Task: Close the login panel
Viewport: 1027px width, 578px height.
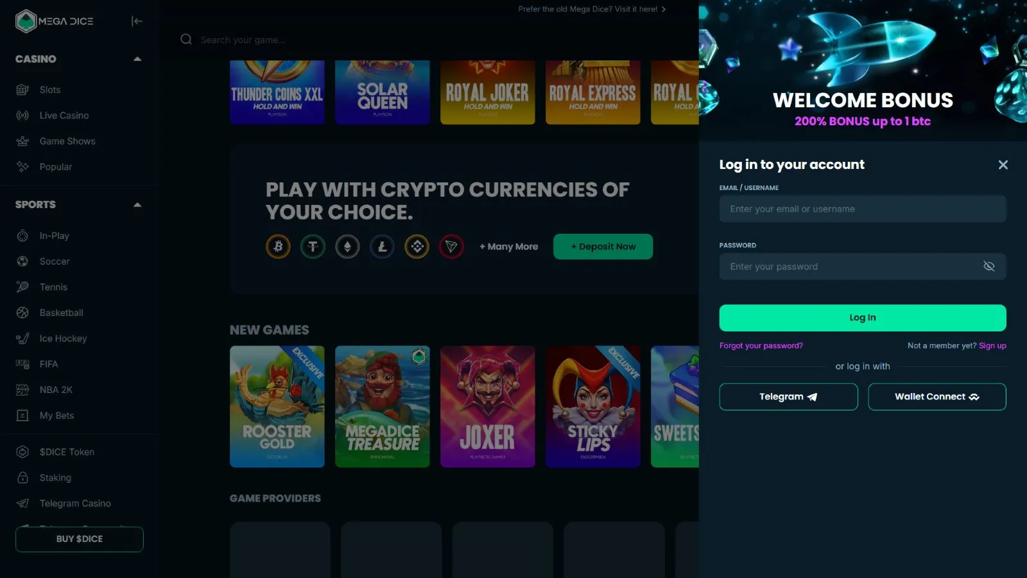Action: pyautogui.click(x=1003, y=165)
